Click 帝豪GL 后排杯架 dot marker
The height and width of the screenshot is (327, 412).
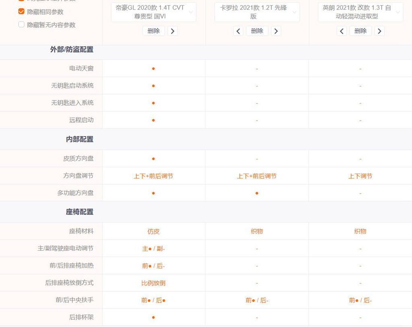pos(153,317)
